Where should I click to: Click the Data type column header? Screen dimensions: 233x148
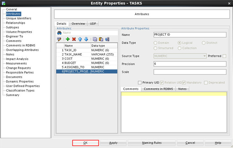(x=104, y=45)
